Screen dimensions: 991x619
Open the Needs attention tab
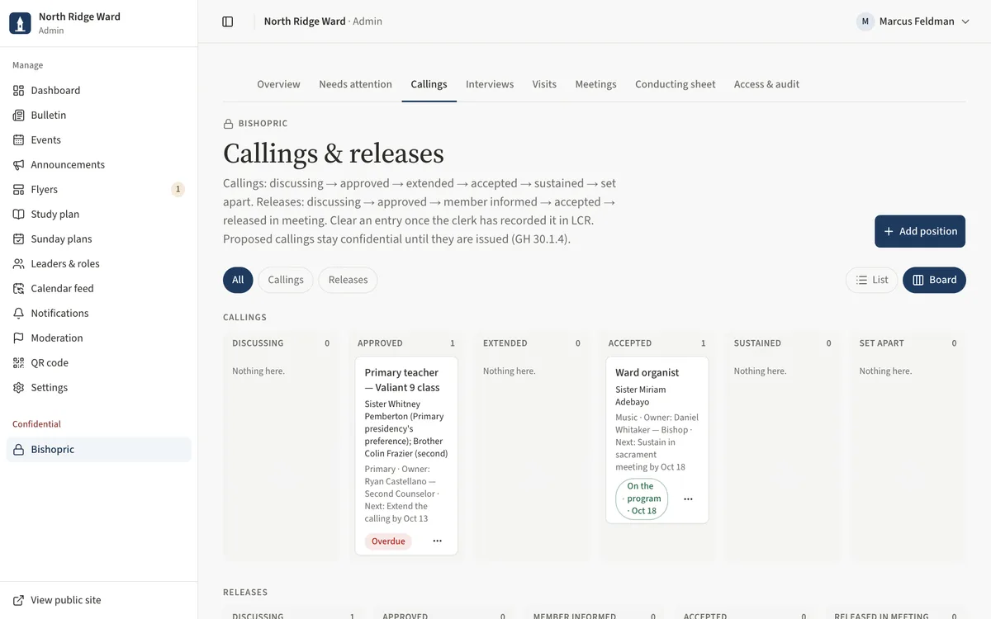click(x=355, y=84)
